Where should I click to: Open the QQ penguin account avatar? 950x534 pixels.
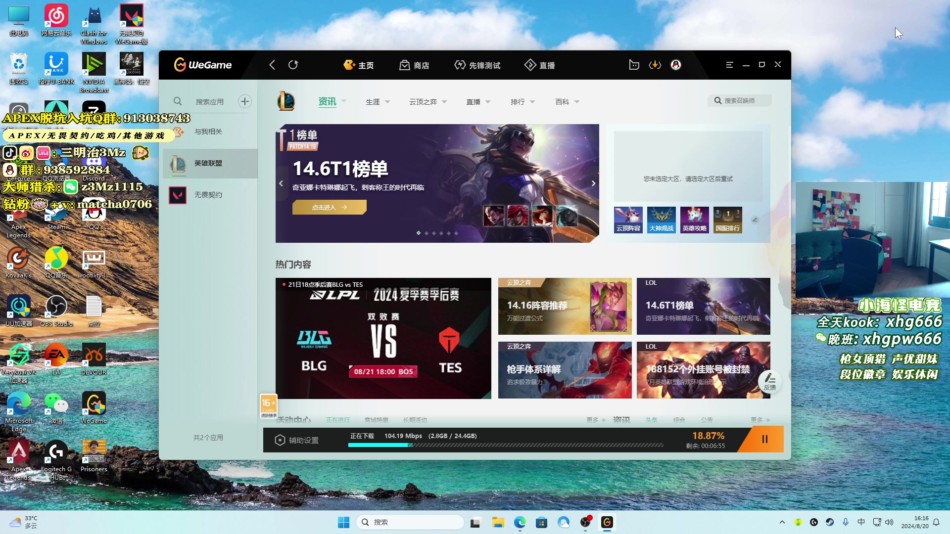coord(676,65)
